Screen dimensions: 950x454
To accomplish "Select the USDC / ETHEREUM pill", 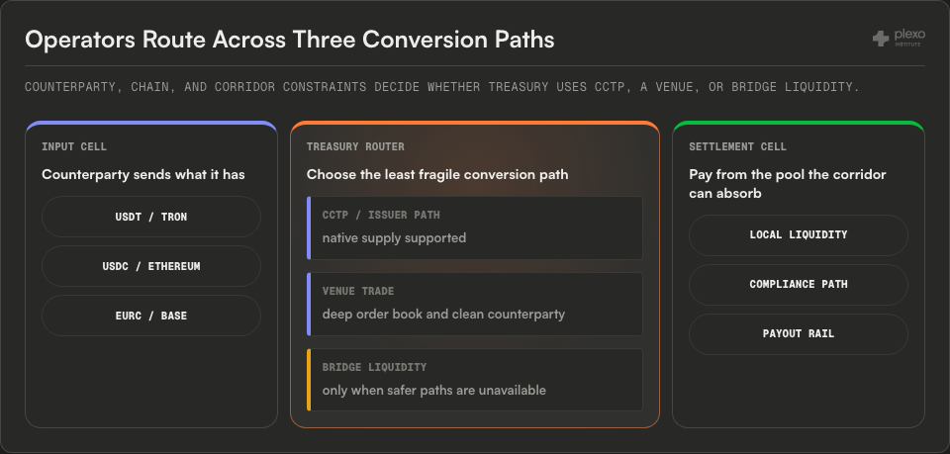I will tap(151, 266).
